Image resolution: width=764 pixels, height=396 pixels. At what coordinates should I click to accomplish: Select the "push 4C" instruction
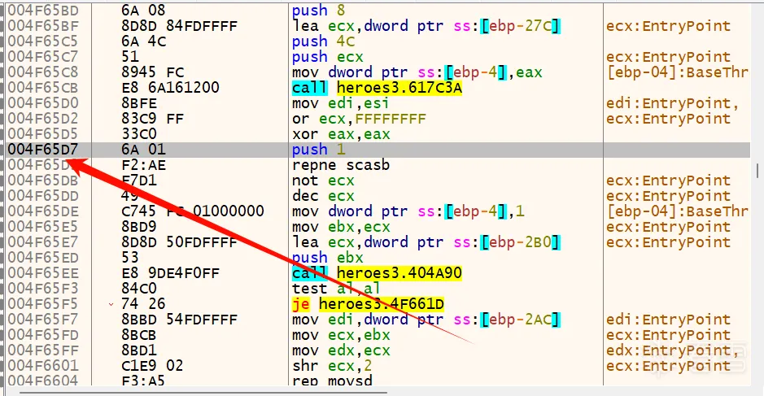[x=324, y=41]
